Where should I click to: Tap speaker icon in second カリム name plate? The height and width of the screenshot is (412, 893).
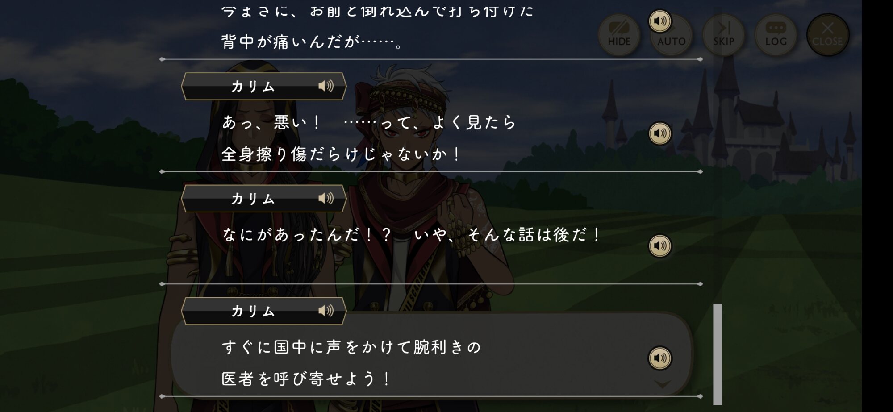[325, 198]
